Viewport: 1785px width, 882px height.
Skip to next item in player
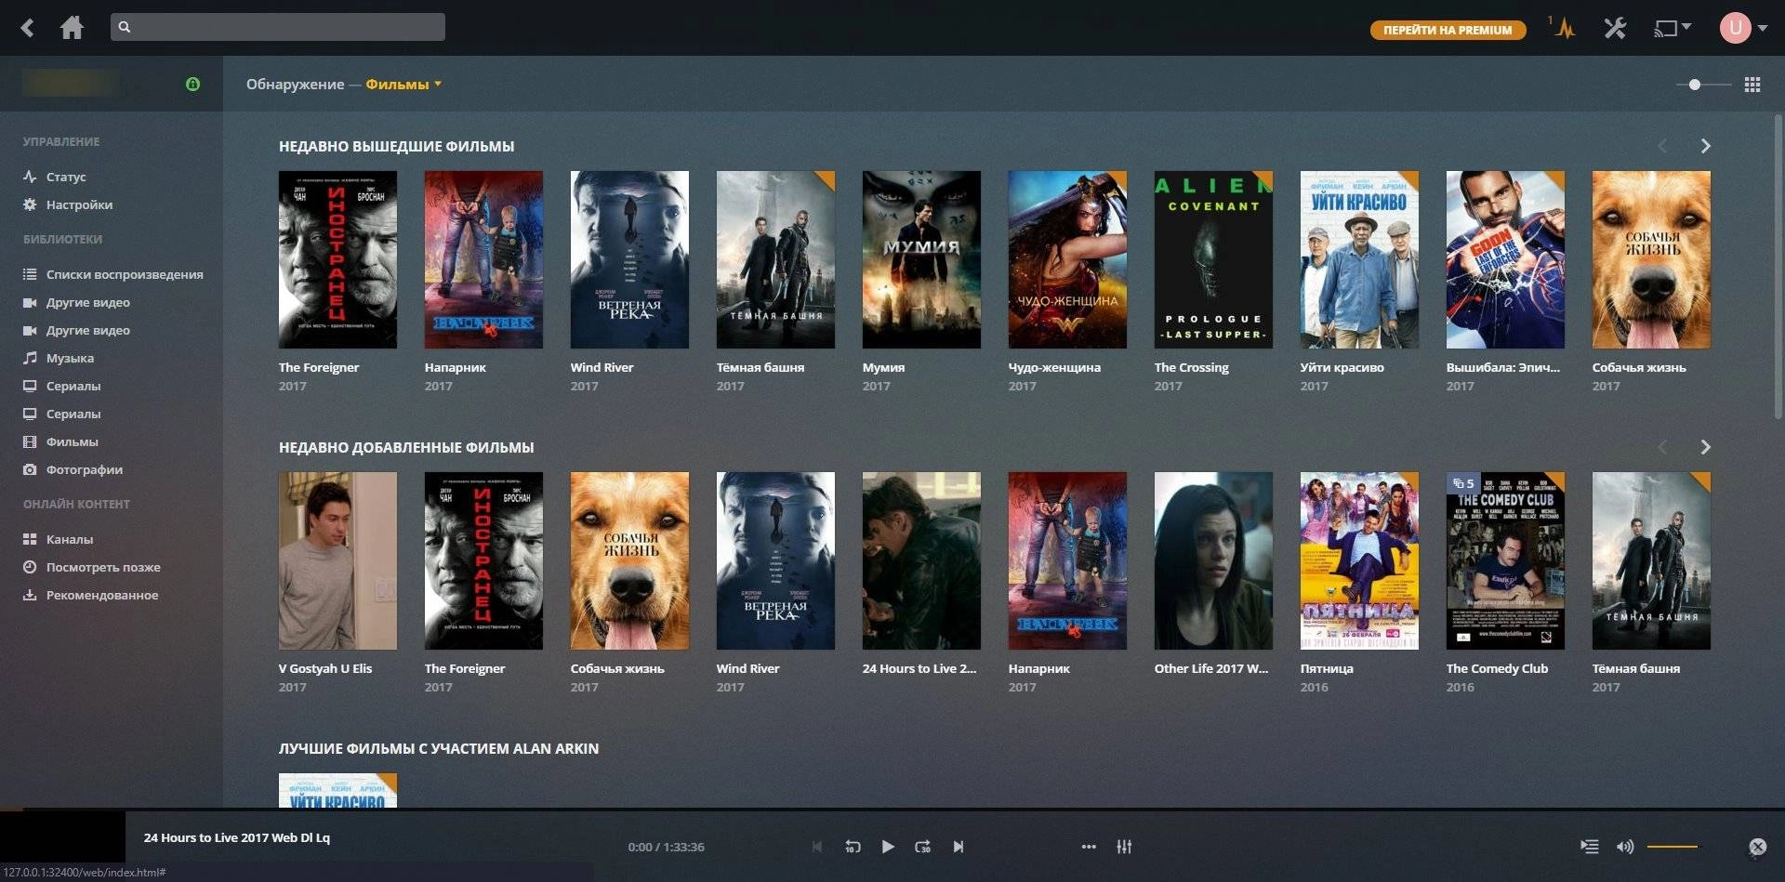pyautogui.click(x=959, y=847)
